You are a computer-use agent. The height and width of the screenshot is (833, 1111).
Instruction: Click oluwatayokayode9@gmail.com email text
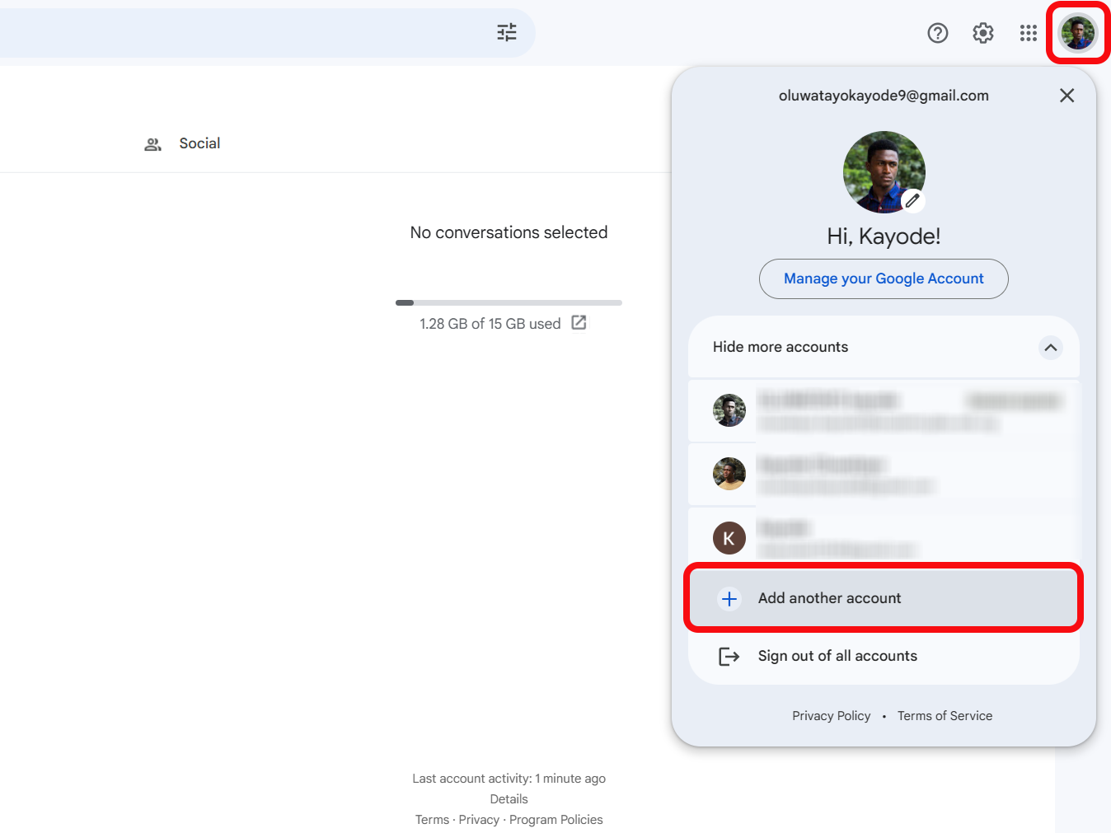884,96
